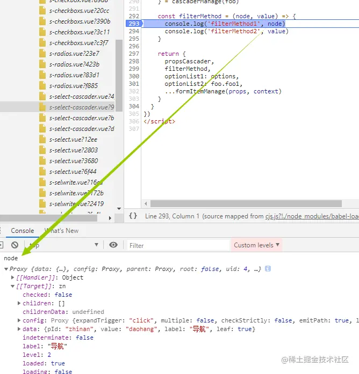
Task: Set breakpoint on line number 297
Action: tap(134, 54)
